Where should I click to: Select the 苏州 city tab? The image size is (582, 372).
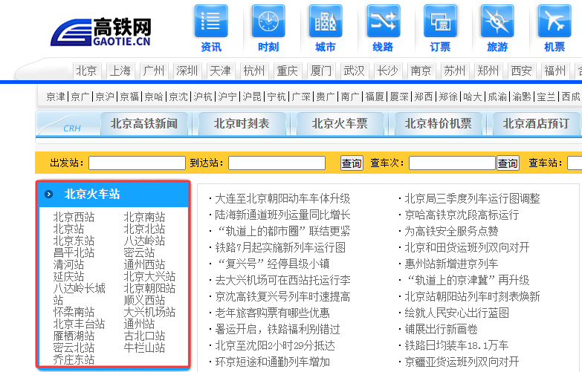454,71
